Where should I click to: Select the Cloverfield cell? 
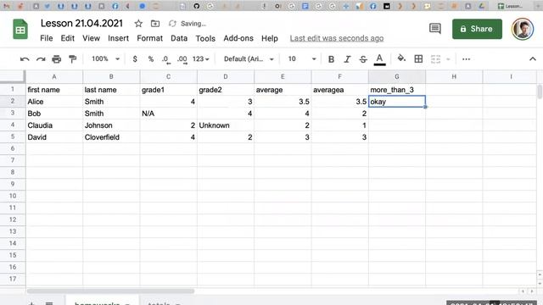tap(111, 137)
